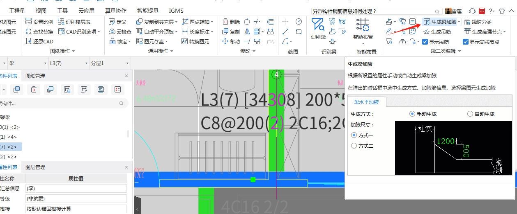Open the customer service headset icon
The width and height of the screenshot is (517, 214).
tap(472, 11)
